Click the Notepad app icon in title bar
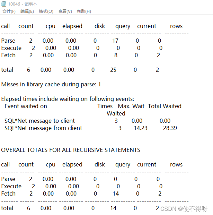Viewport: 213px width, 215px height. click(3, 4)
